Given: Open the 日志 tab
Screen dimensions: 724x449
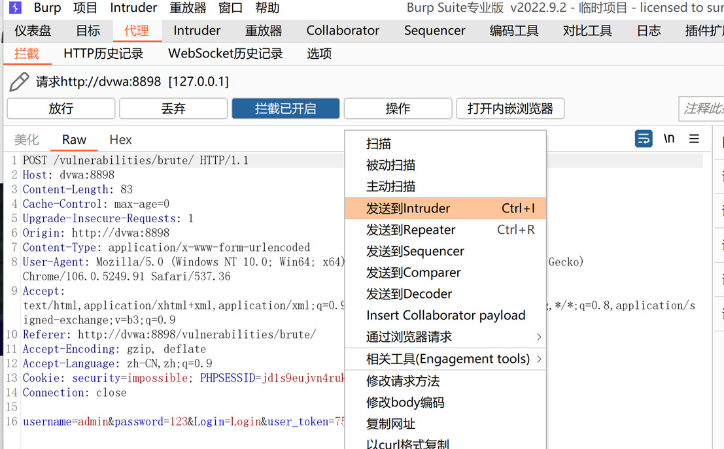Looking at the screenshot, I should (x=649, y=31).
